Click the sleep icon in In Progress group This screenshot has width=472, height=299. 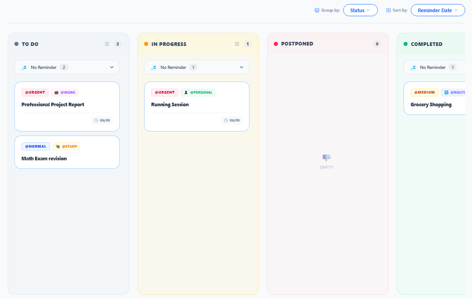[x=154, y=68]
